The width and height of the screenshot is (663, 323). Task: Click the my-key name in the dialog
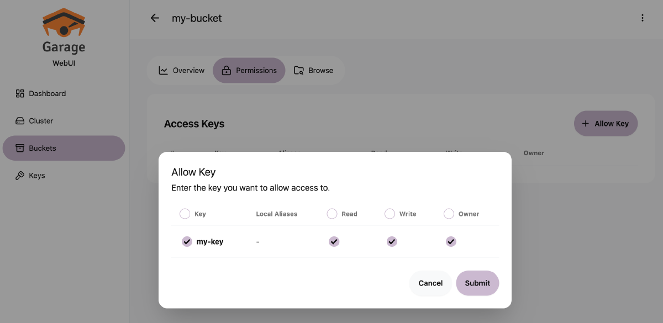point(210,242)
